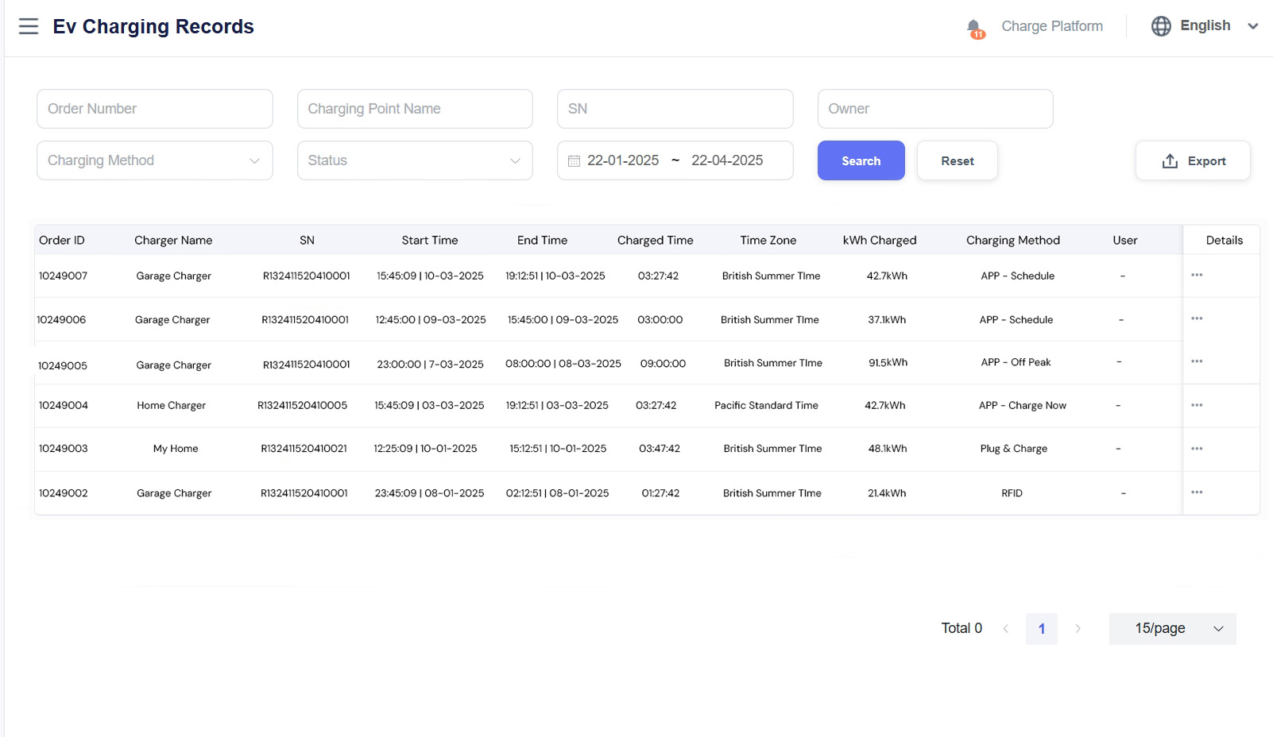The height and width of the screenshot is (737, 1273).
Task: Export the charging records
Action: 1193,160
